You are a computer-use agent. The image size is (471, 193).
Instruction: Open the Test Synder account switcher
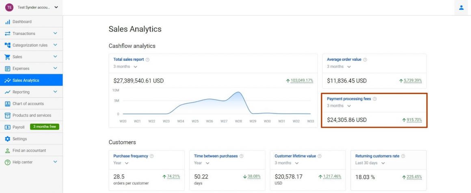tap(32, 7)
